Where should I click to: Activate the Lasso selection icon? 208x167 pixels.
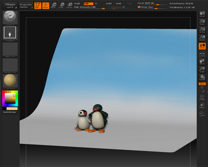coord(202,114)
